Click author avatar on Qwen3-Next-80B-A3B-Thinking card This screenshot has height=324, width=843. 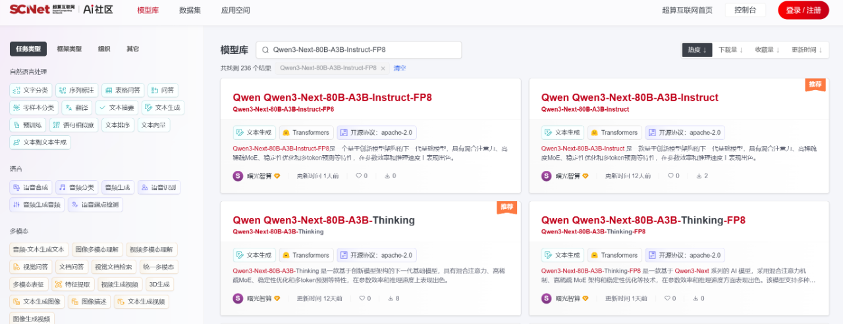tap(238, 298)
